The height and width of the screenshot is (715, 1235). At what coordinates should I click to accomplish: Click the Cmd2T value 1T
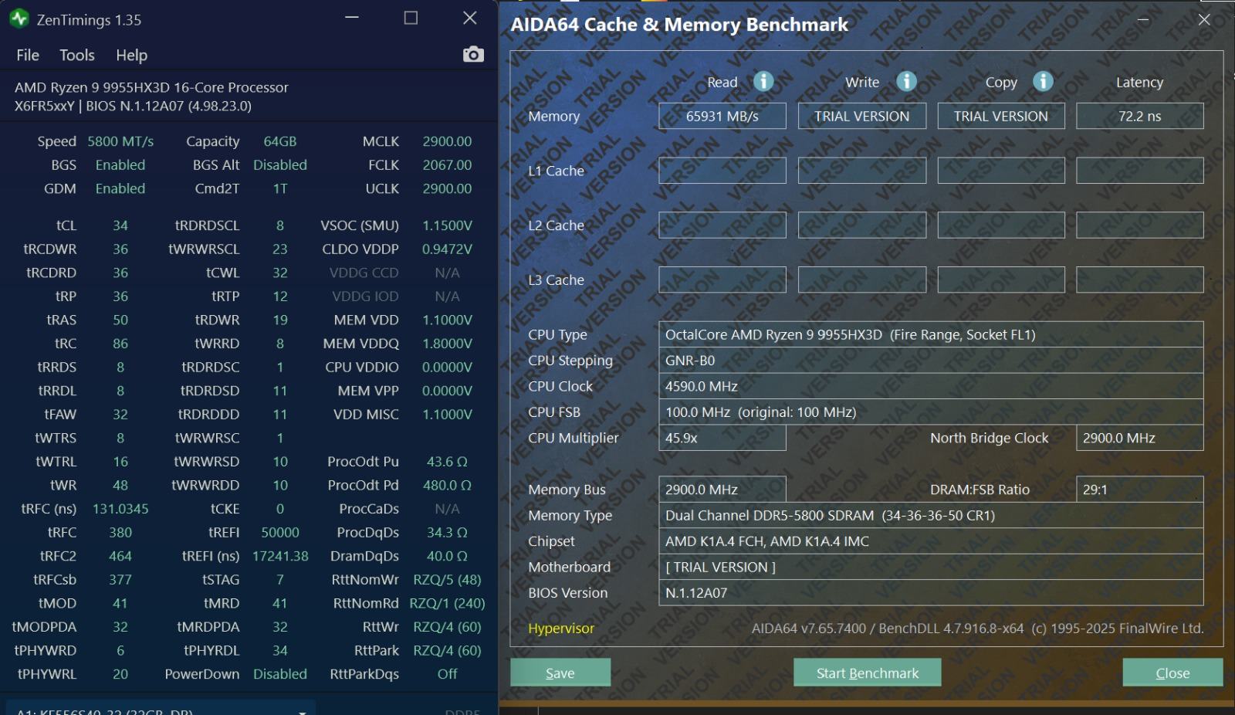click(280, 188)
